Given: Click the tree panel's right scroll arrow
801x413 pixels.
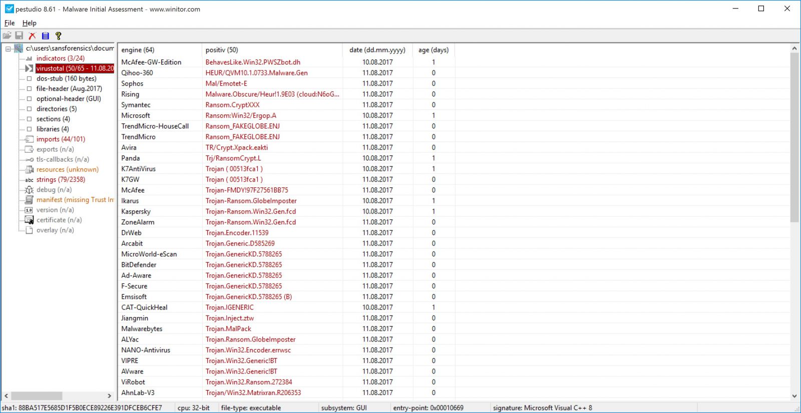Looking at the screenshot, I should pos(110,396).
